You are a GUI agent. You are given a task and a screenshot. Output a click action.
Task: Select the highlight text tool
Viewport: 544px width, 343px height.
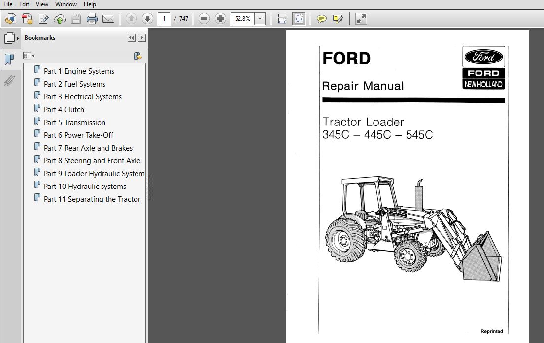click(338, 19)
